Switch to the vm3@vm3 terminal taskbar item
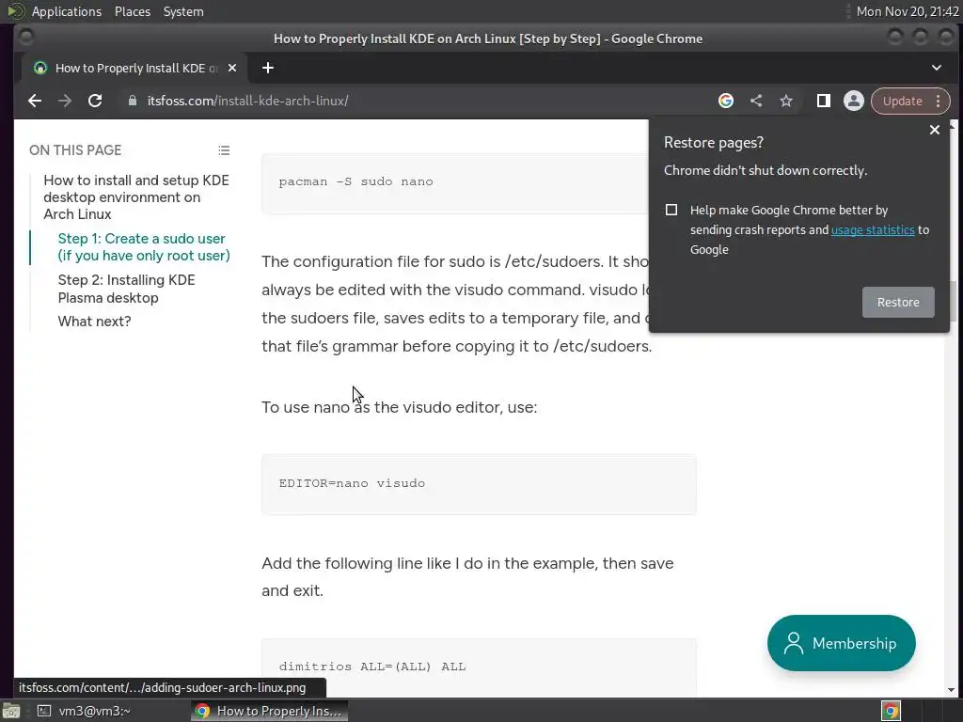 (84, 711)
